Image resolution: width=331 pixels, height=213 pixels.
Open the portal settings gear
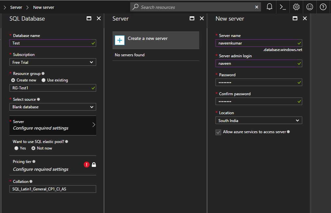click(296, 7)
